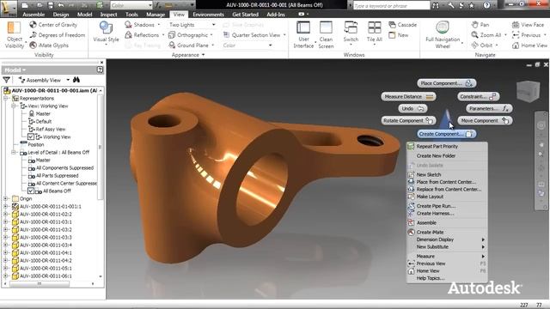Open Visual Style gallery
Image resolution: width=550 pixels, height=309 pixels.
tap(106, 33)
